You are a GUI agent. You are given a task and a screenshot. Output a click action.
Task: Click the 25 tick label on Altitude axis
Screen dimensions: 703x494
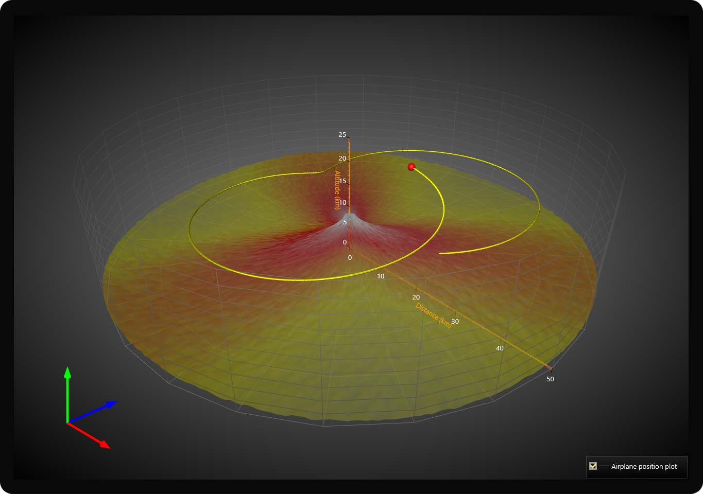pyautogui.click(x=342, y=135)
